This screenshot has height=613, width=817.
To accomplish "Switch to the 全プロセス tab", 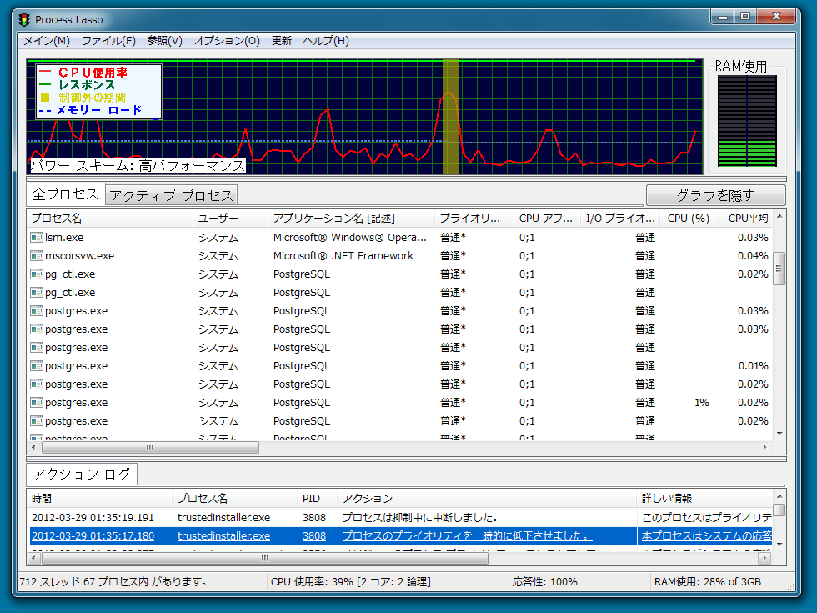I will (66, 194).
